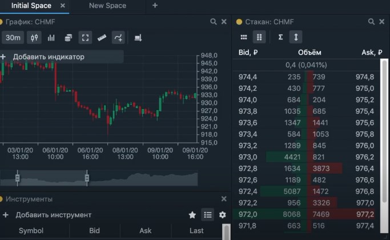Toggle the add line drawing tool
This screenshot has height=240, width=390.
pyautogui.click(x=118, y=38)
